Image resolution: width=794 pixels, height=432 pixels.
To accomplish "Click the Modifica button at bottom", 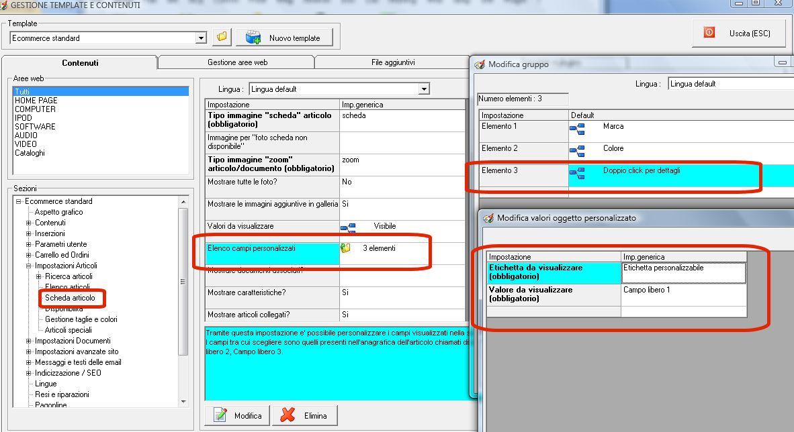I will coord(238,415).
